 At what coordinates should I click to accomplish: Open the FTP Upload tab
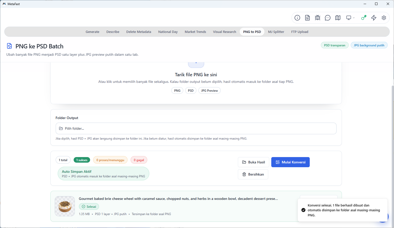point(300,32)
